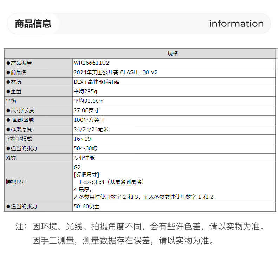Select the 规格 table header
The width and height of the screenshot is (278, 260).
(173, 53)
